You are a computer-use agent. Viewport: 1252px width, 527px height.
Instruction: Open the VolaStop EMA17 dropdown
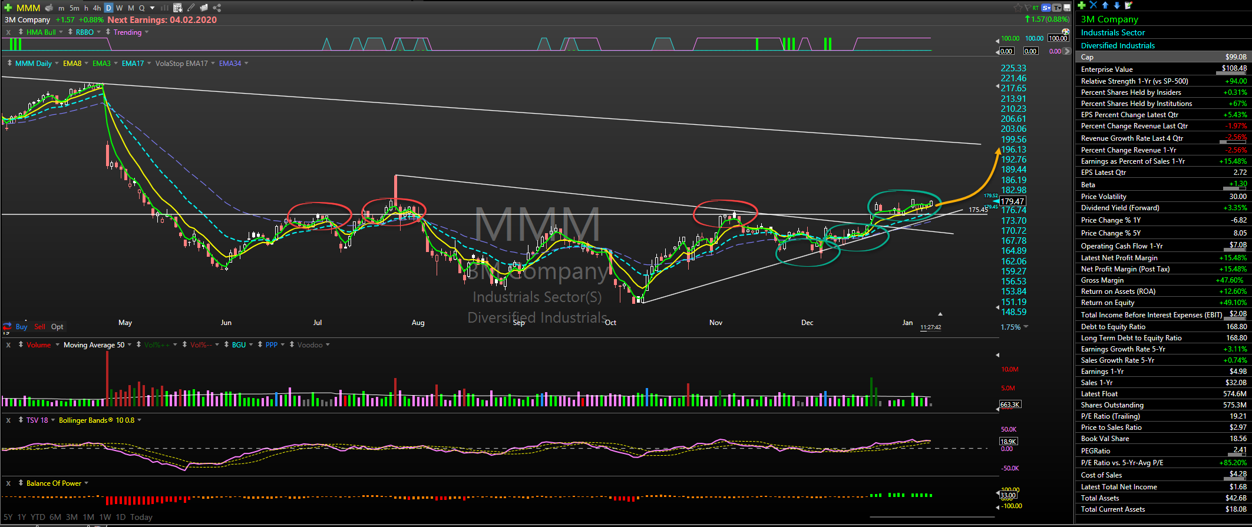(213, 63)
